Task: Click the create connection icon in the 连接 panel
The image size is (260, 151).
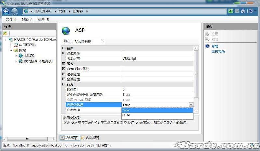Action: pos(5,33)
